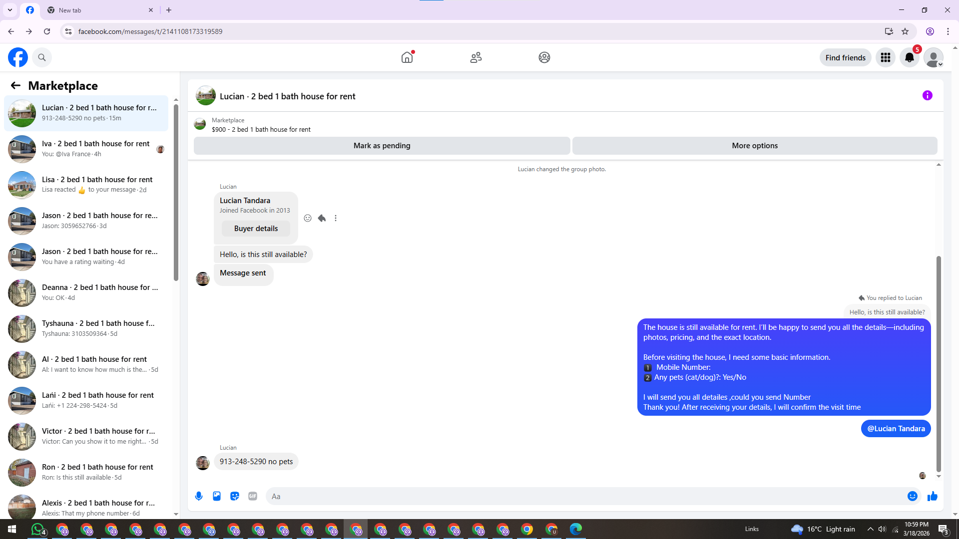The height and width of the screenshot is (539, 959).
Task: Open Facebook notifications bell
Action: (x=909, y=57)
